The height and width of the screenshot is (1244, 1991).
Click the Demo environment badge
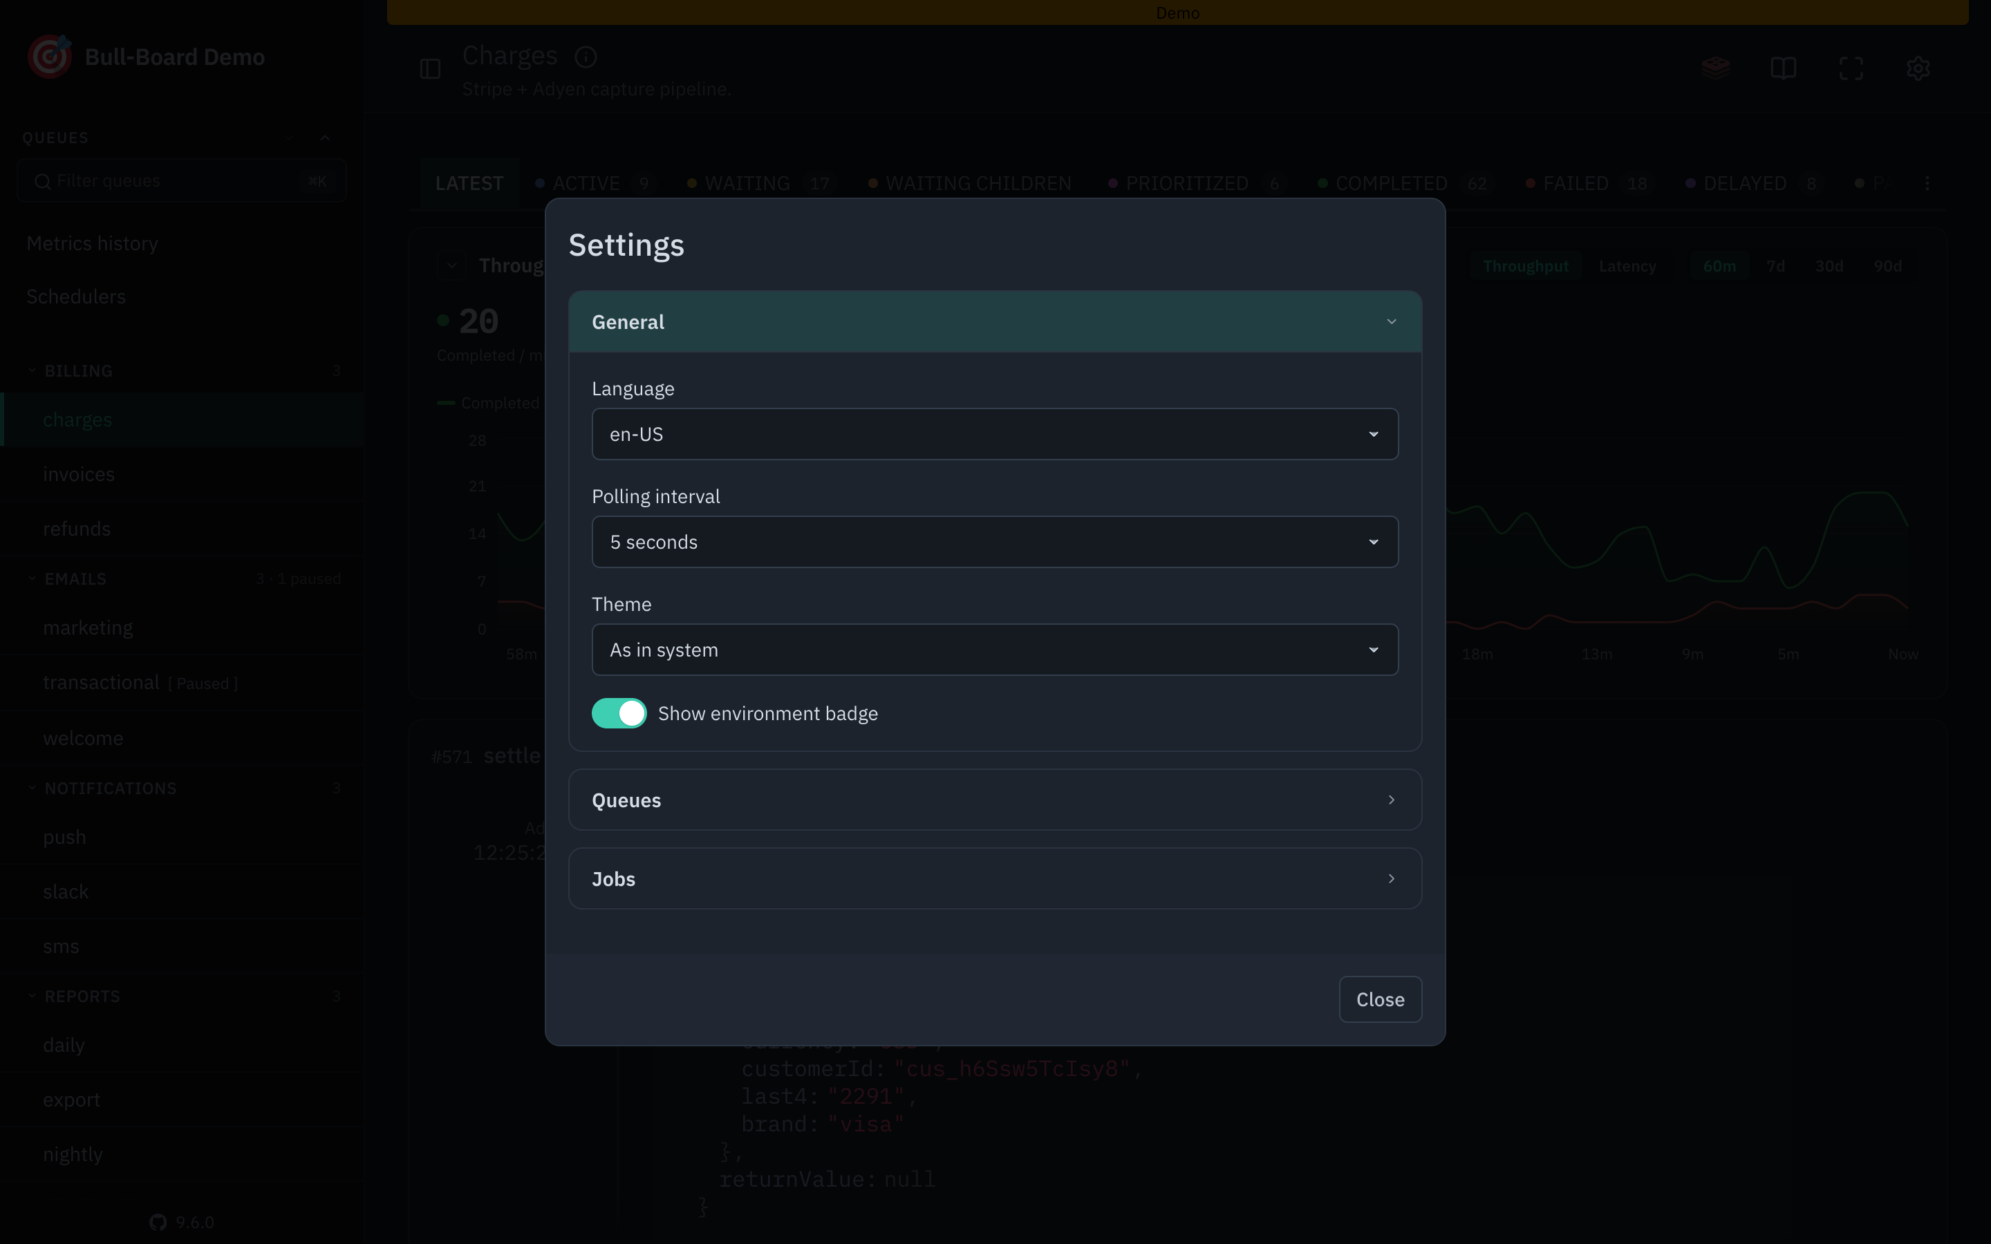(x=1177, y=12)
